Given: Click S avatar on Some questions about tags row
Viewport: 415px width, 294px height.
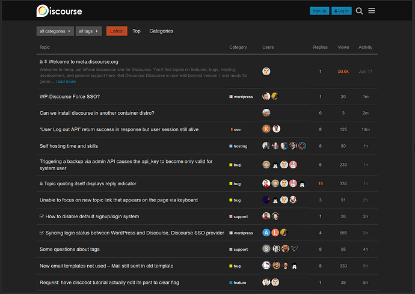Looking at the screenshot, I should pyautogui.click(x=266, y=249).
